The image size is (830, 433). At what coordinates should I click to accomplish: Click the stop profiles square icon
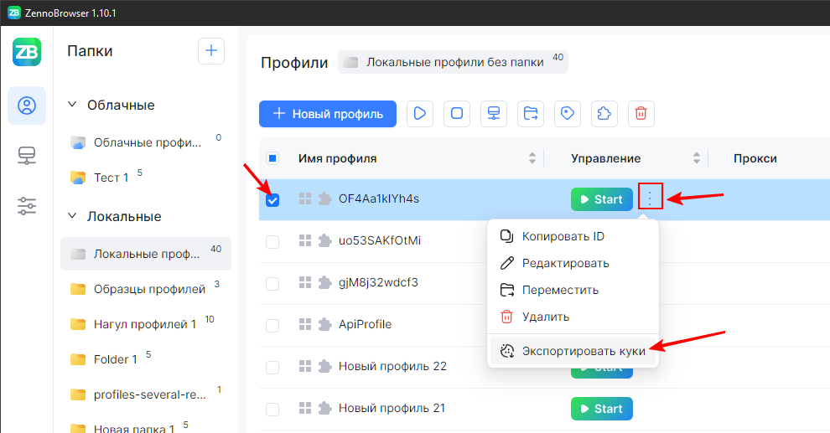(457, 114)
